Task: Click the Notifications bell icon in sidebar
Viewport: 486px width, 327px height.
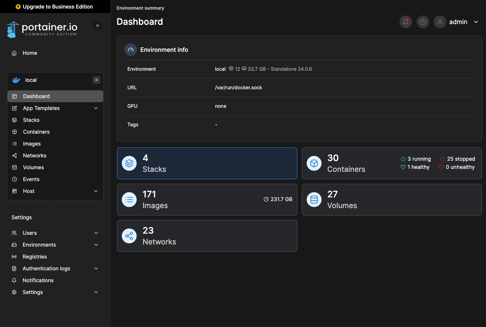Action: point(14,280)
